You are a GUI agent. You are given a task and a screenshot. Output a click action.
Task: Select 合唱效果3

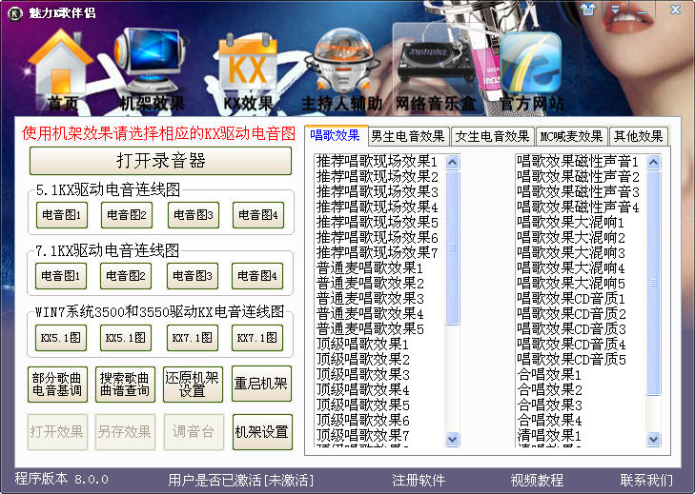pyautogui.click(x=549, y=405)
